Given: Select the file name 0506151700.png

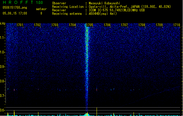Looking at the screenshot, I should (15, 8).
